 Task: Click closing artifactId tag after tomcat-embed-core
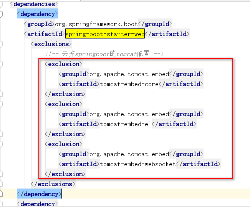181,84
